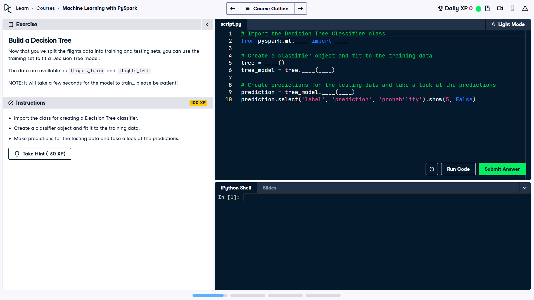Click the Daily XP trophy icon
Viewport: 534px width, 300px height.
[x=441, y=8]
